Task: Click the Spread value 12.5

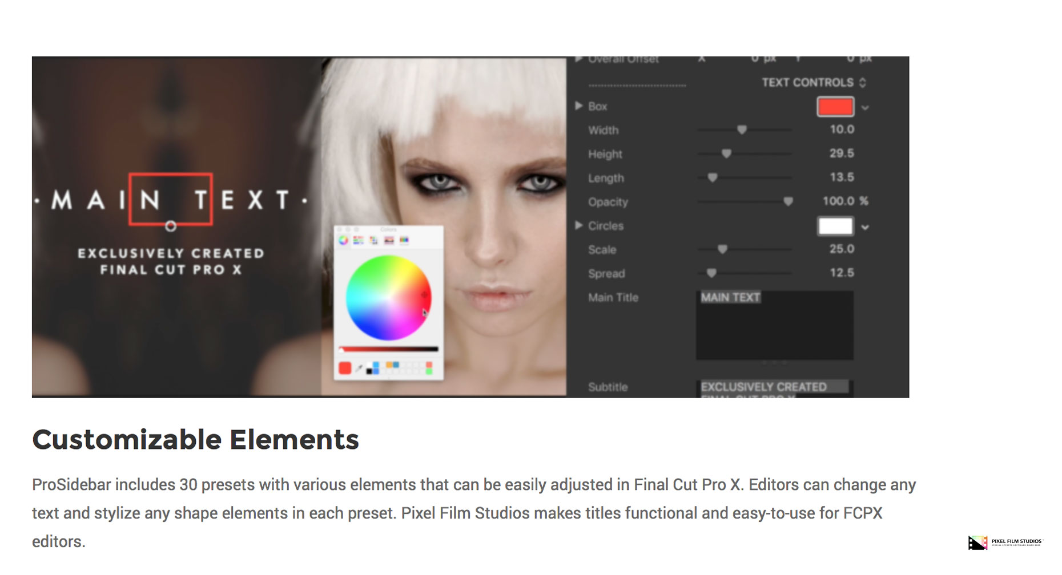Action: click(x=842, y=273)
